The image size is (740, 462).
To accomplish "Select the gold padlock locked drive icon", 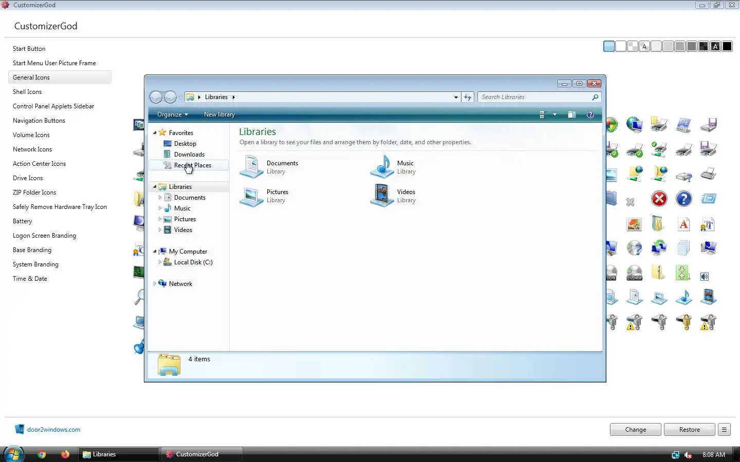I will (x=683, y=322).
